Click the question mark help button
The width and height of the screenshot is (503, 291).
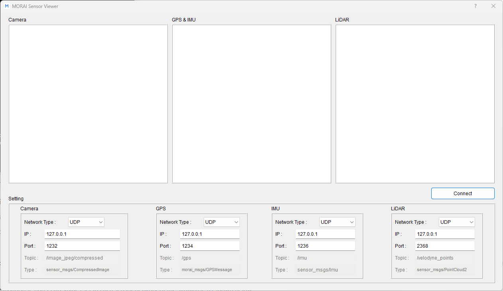click(475, 6)
